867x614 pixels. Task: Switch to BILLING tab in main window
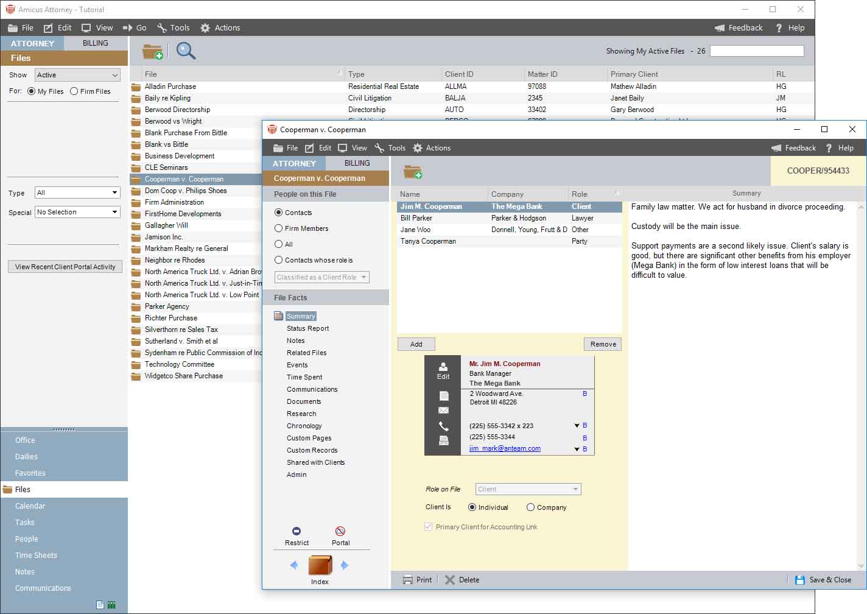coord(96,43)
